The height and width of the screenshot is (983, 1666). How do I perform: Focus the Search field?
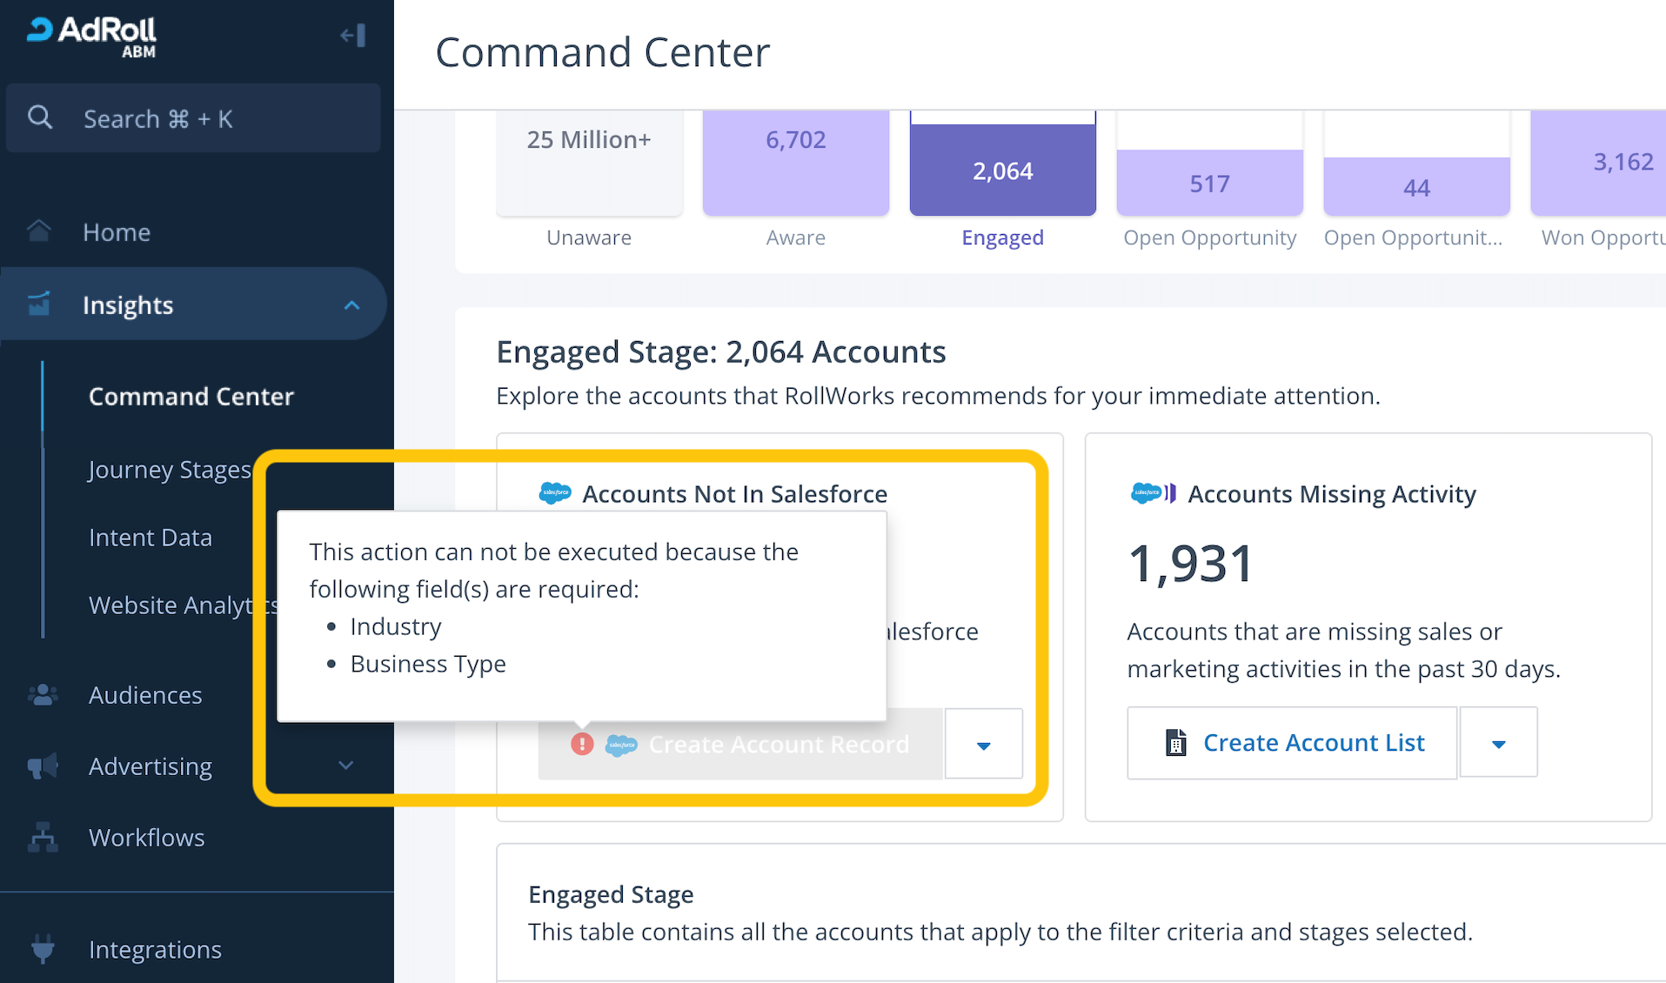coord(193,118)
